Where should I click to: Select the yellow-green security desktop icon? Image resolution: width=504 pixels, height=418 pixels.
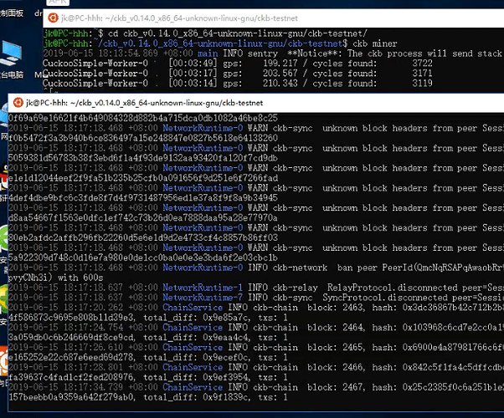[x=4, y=298]
